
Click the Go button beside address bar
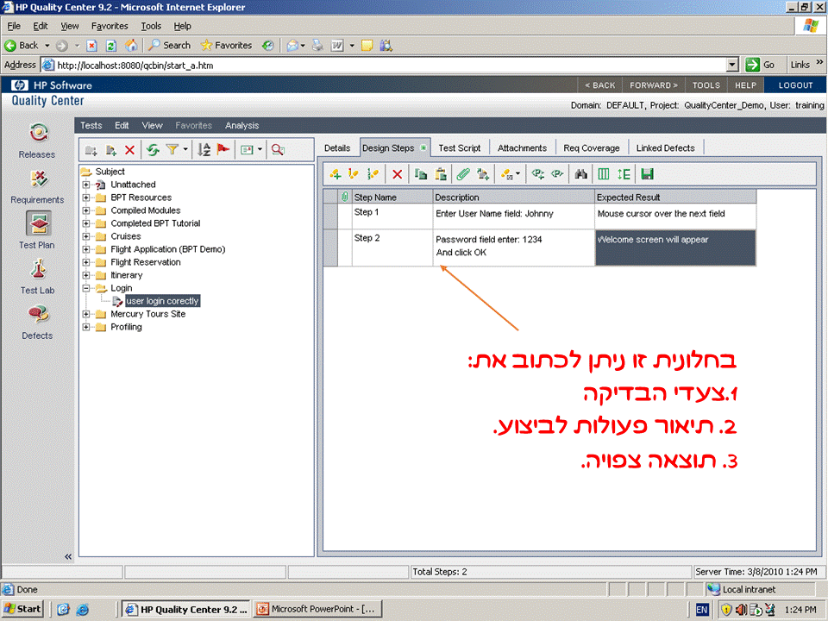click(x=760, y=65)
